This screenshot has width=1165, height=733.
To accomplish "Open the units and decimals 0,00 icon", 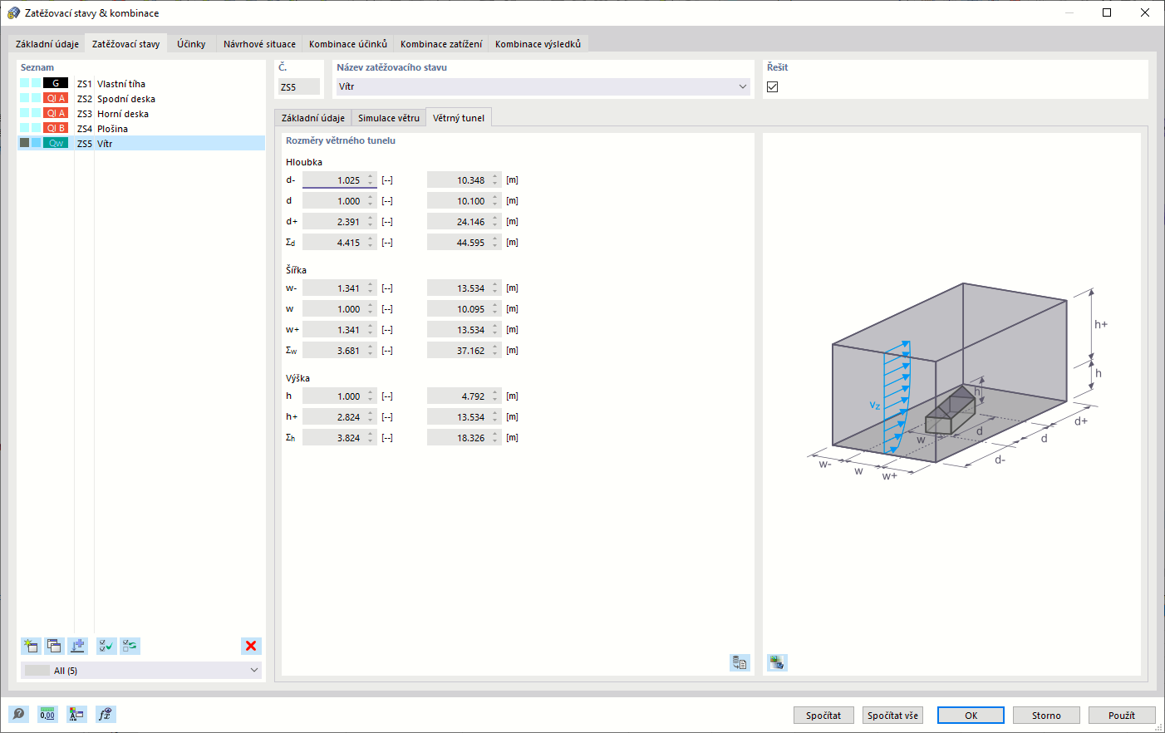I will [47, 714].
